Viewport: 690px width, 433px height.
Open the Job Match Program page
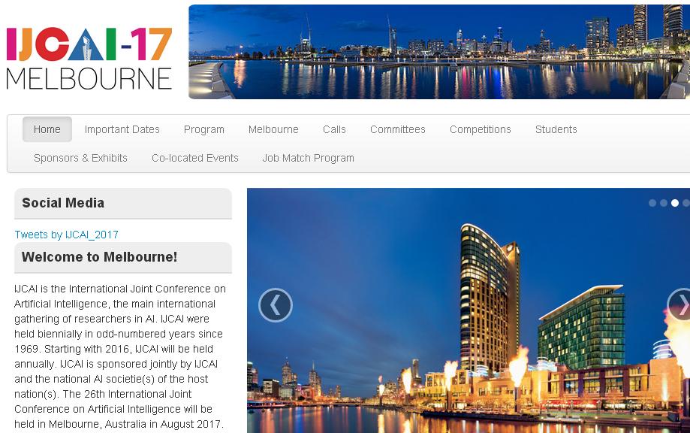click(308, 158)
